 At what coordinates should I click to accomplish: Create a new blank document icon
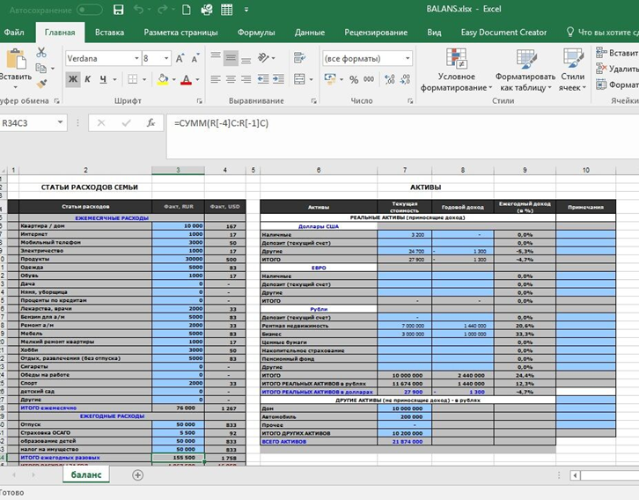[187, 10]
